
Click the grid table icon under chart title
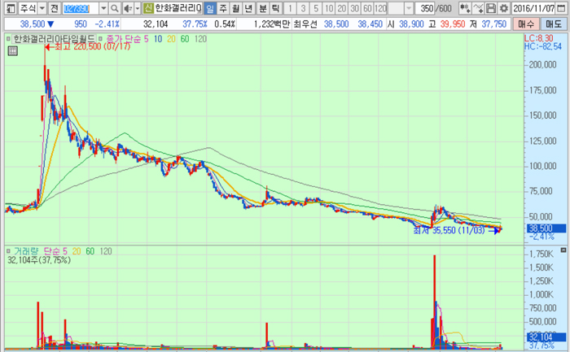pos(12,51)
